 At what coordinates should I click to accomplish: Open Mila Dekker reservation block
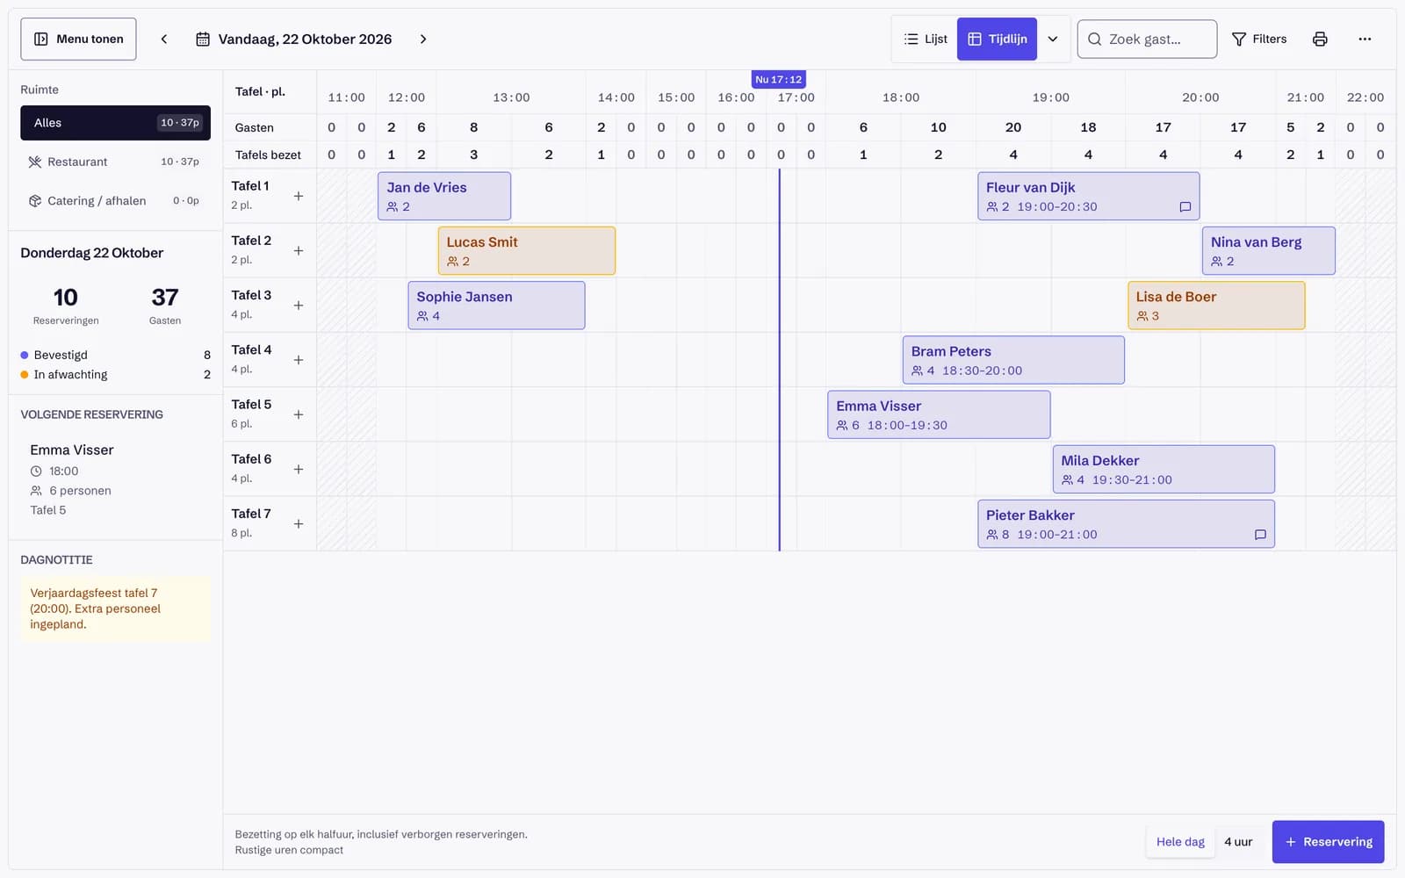point(1164,469)
